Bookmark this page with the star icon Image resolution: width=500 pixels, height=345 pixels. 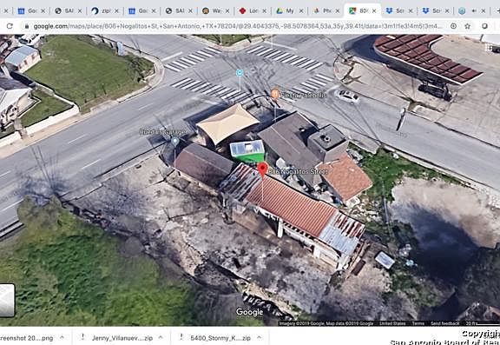click(x=468, y=26)
